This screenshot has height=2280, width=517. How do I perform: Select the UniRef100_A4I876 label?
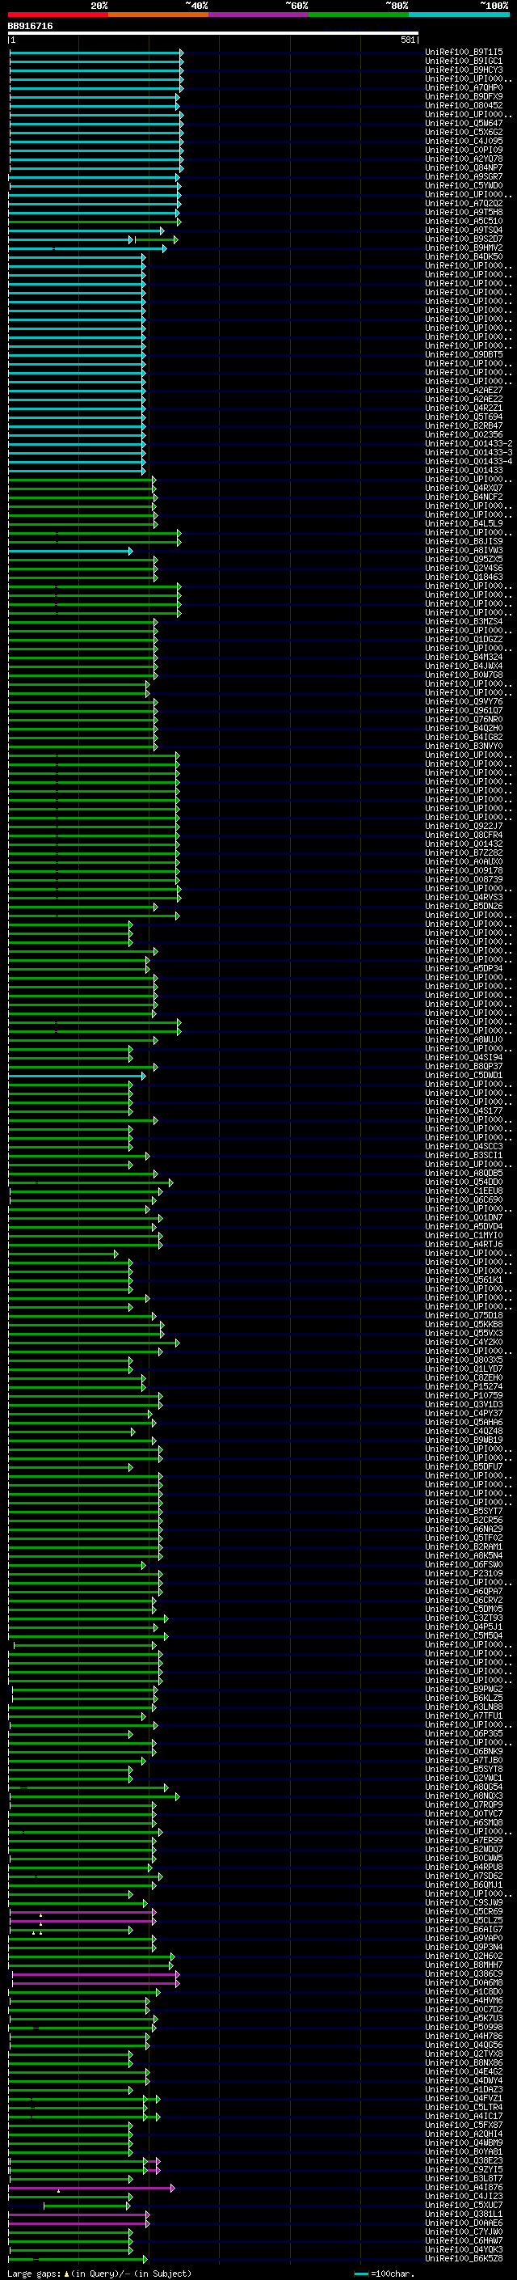(x=464, y=2187)
